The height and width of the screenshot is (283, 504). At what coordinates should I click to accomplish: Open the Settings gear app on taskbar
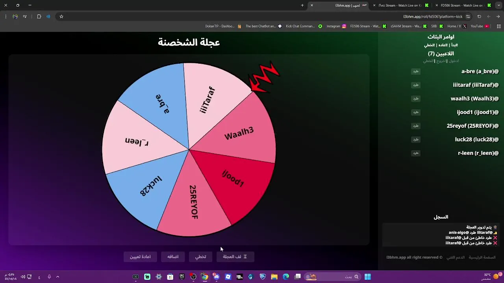[x=159, y=277]
